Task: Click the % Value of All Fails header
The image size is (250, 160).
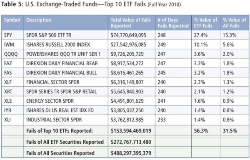Action: click(x=234, y=23)
